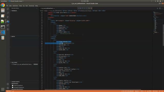Toggle the Uncaught Exceptions checkbox
This screenshot has width=164, height=92.
pyautogui.click(x=13, y=87)
